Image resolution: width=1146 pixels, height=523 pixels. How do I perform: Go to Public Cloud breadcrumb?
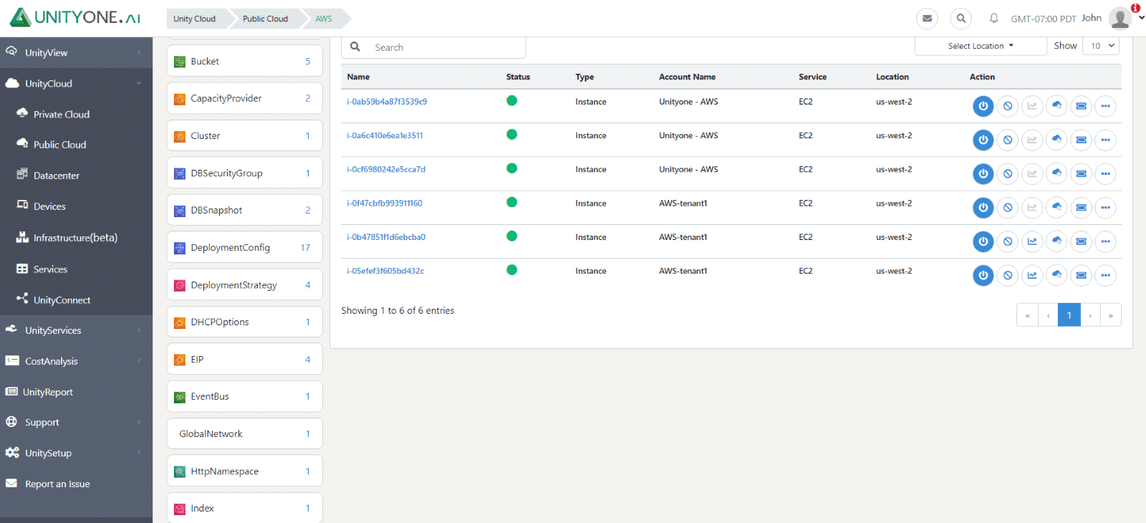pos(265,19)
